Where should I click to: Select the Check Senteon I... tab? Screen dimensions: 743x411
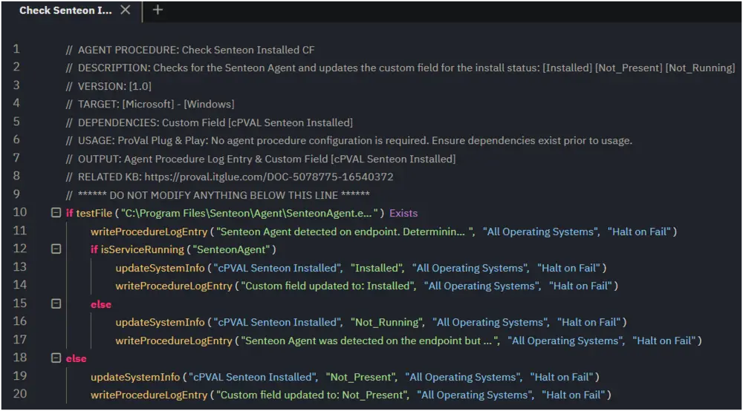tap(65, 10)
